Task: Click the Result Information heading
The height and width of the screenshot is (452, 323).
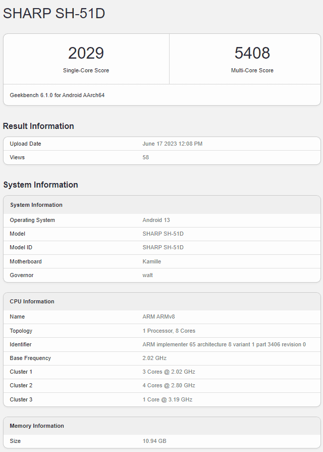Action: pyautogui.click(x=38, y=126)
